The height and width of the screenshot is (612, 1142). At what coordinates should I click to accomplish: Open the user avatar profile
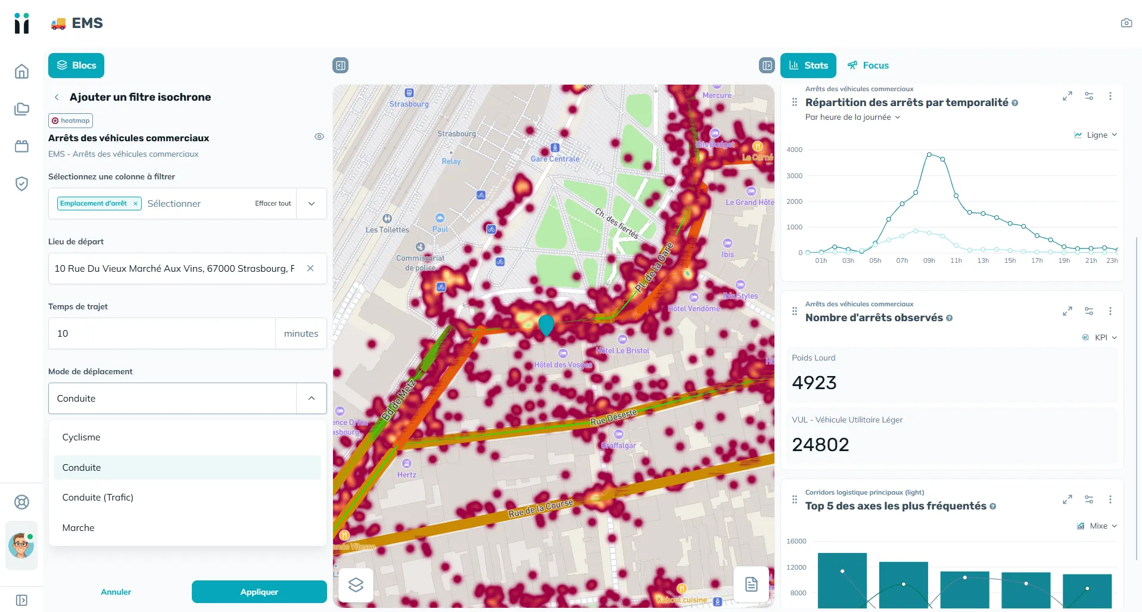(x=21, y=545)
